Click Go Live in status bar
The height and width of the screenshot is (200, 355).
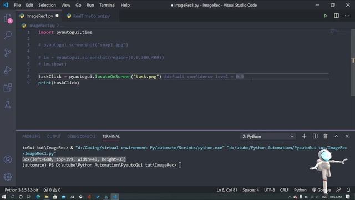click(321, 190)
